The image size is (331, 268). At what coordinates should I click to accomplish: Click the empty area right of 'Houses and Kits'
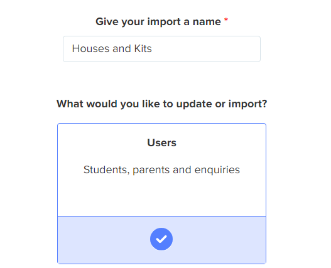point(205,49)
